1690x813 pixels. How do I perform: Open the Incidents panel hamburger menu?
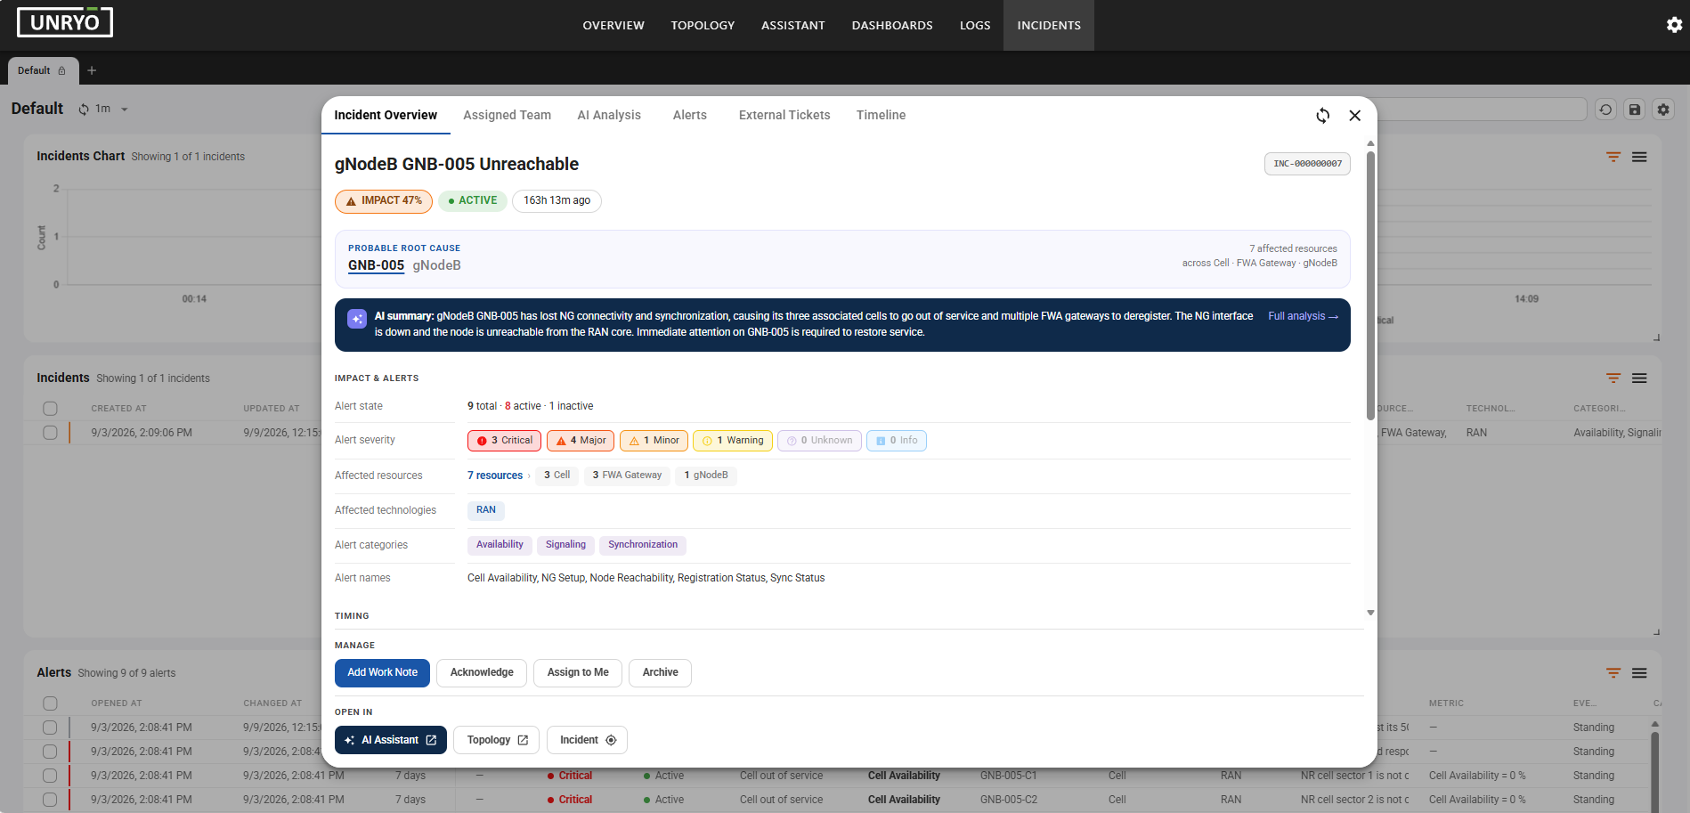click(x=1639, y=378)
